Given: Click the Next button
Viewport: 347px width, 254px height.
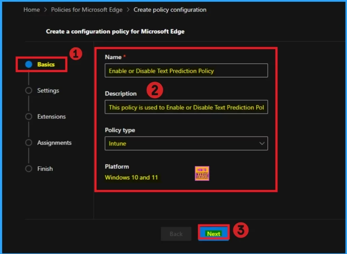Looking at the screenshot, I should (x=213, y=234).
